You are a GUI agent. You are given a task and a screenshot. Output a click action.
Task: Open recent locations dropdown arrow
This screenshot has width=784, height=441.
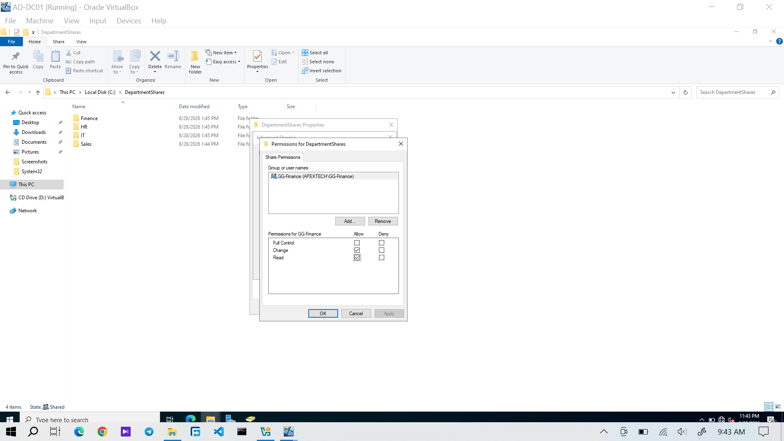[29, 92]
